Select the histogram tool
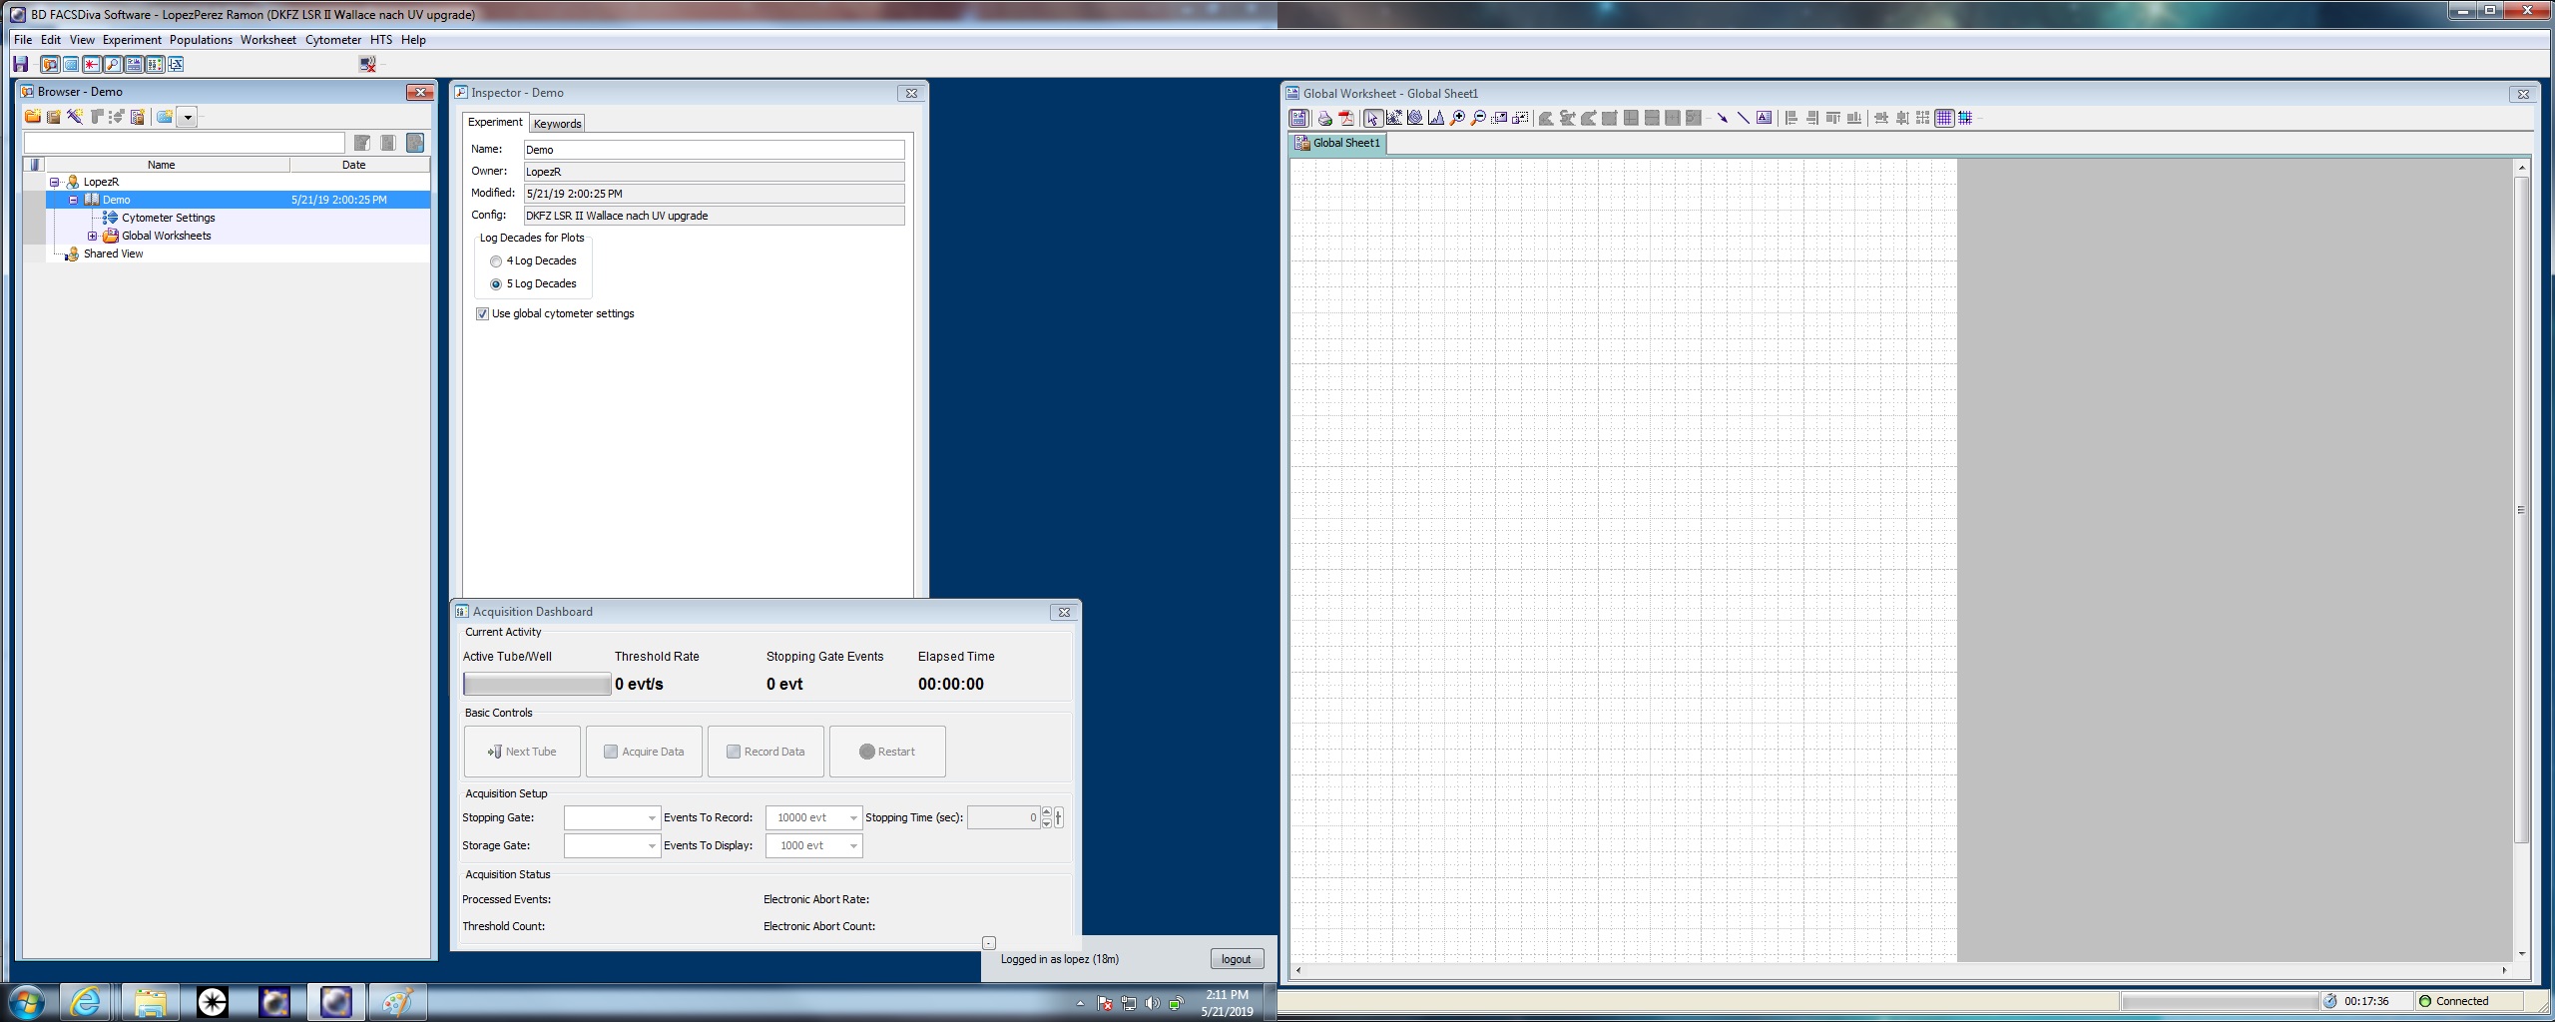 [1436, 118]
